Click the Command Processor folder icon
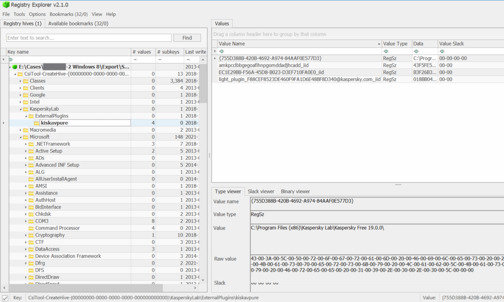504x302 pixels. click(x=31, y=228)
